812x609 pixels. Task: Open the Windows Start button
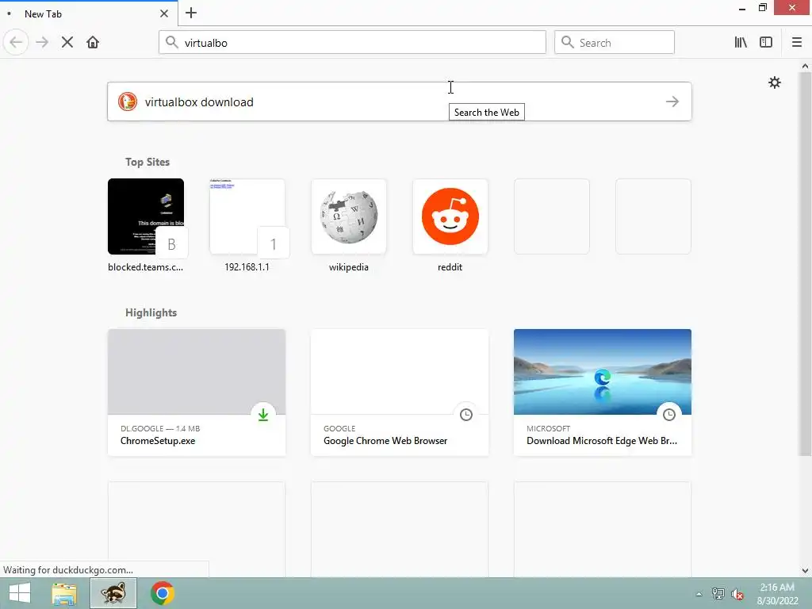tap(20, 593)
